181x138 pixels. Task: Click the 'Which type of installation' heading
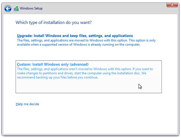54,23
